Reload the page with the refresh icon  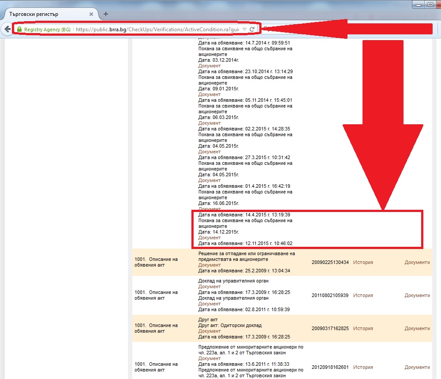252,30
